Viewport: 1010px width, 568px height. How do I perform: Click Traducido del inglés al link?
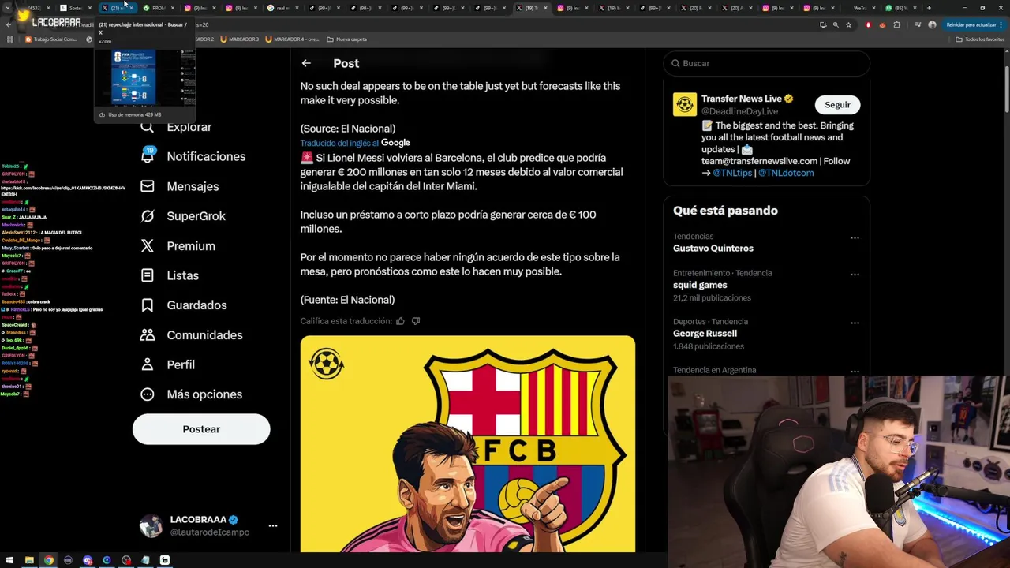pos(339,143)
